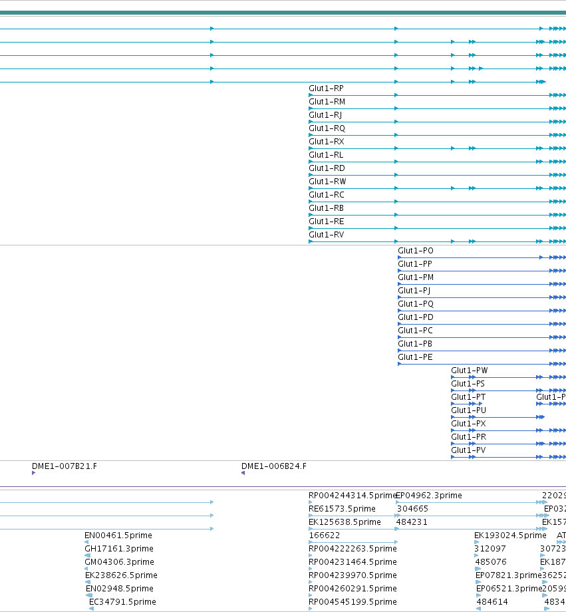Select the EP07821.3prime EST label

(509, 575)
